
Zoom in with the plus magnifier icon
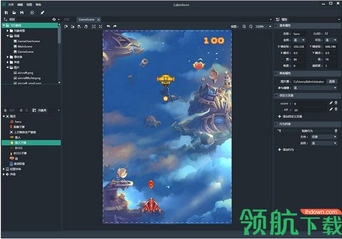coord(244,26)
